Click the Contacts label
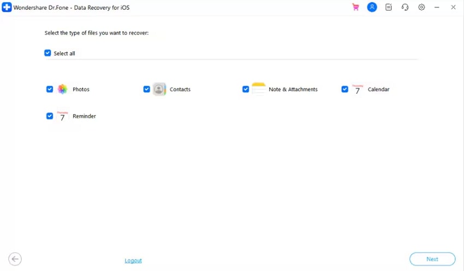464x271 pixels. click(180, 89)
